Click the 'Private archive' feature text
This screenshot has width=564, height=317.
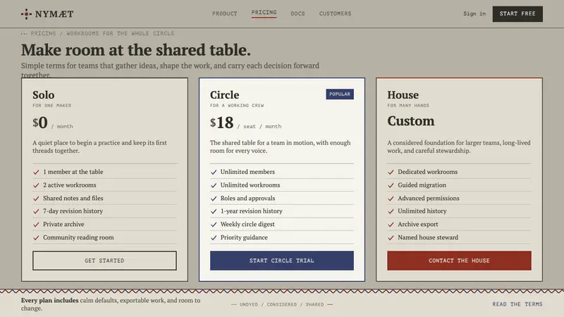tap(63, 224)
